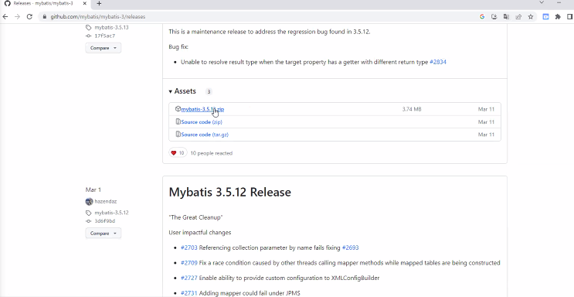Click the hazendaz avatar image
This screenshot has height=297, width=574.
click(x=90, y=201)
